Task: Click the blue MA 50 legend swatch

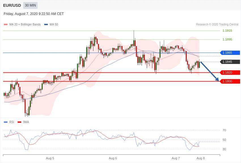Action: [x=46, y=25]
